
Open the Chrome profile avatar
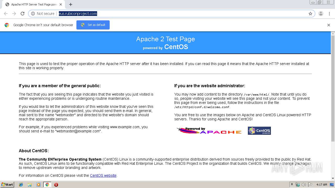click(x=321, y=14)
